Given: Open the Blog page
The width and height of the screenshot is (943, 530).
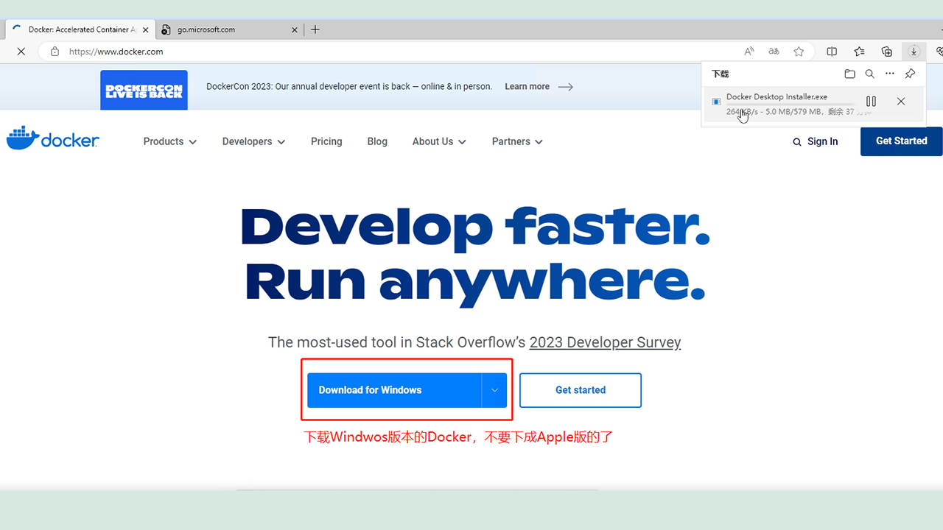Looking at the screenshot, I should click(x=377, y=141).
